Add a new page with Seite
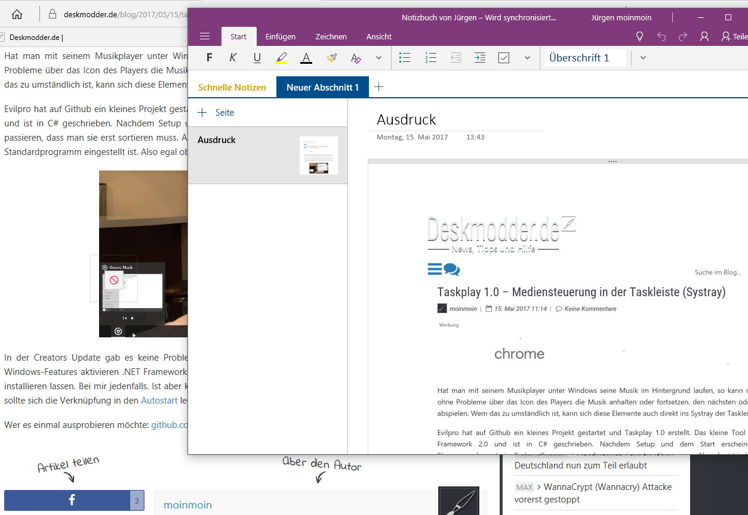The image size is (748, 515). [216, 113]
